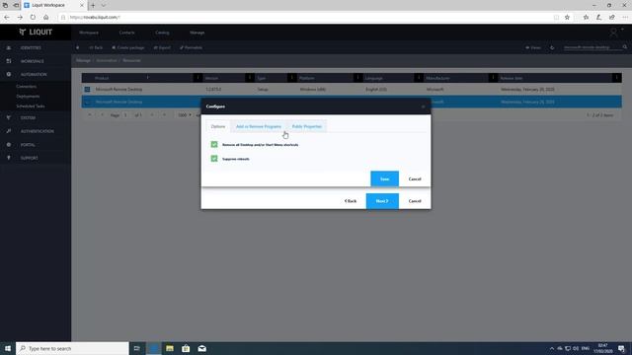Toggle Remove all Desktop and/or Start Menu shortcuts
The height and width of the screenshot is (355, 632).
coord(214,145)
